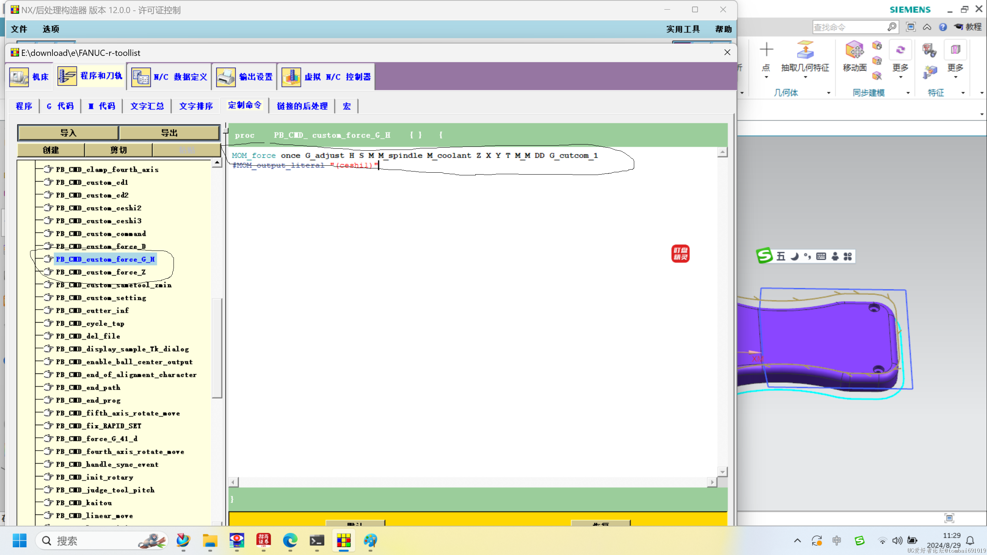Screen dimensions: 987x555
Task: Open the N/C 数据定义 tab
Action: coord(169,77)
